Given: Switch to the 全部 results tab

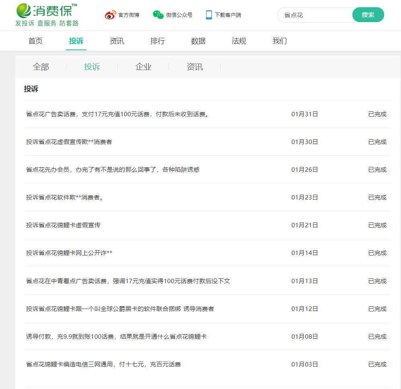Looking at the screenshot, I should (x=41, y=67).
